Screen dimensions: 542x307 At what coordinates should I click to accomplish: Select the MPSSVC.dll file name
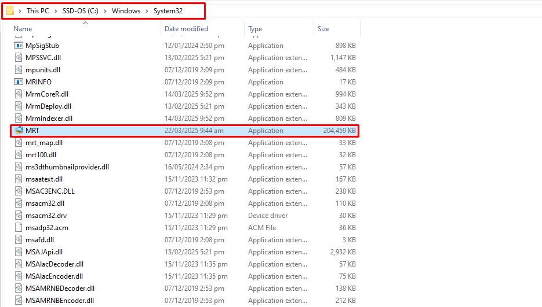point(43,58)
